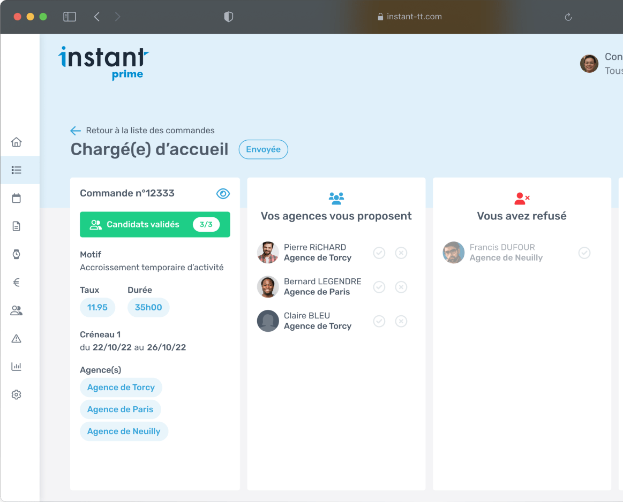Toggle the browser sidebar panel button
The height and width of the screenshot is (502, 623).
pos(70,17)
